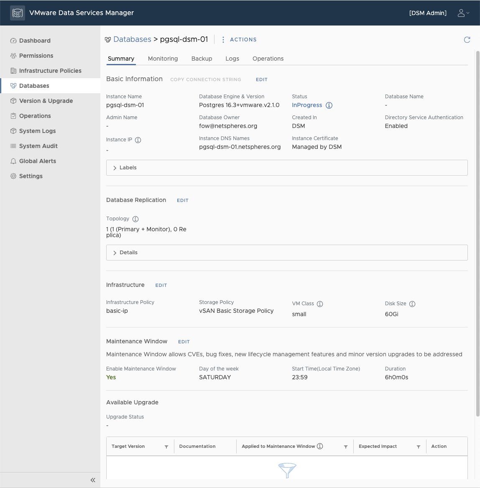Click the Databases icon in the sidebar
The width and height of the screenshot is (480, 488).
tap(13, 86)
